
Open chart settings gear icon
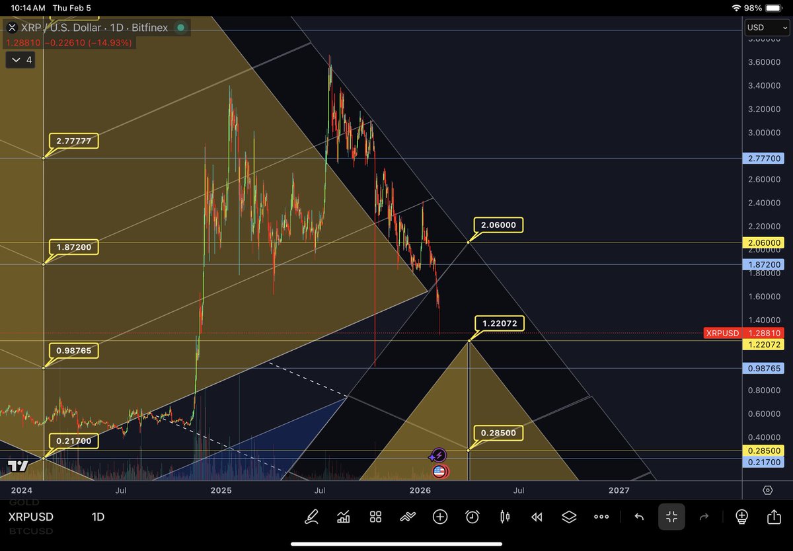(x=768, y=490)
